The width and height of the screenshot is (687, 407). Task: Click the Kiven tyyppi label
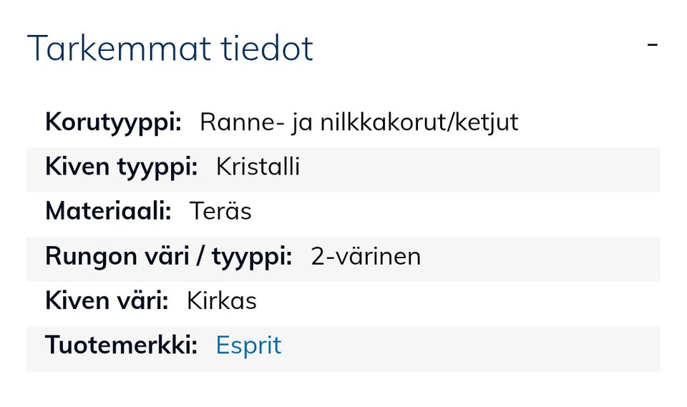tap(121, 167)
